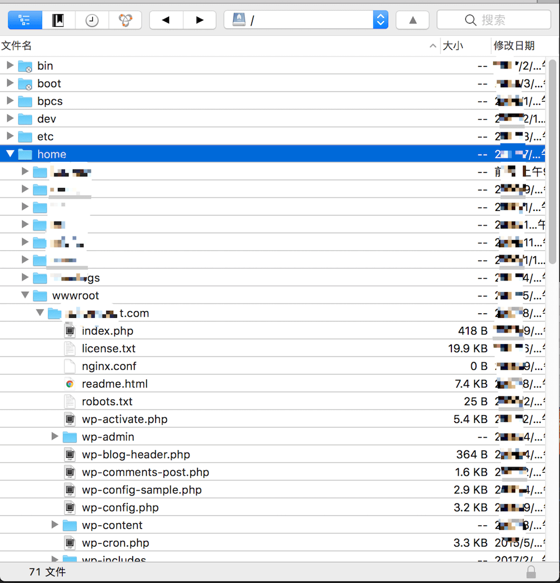Image resolution: width=560 pixels, height=583 pixels.
Task: Switch to the browser outline view
Action: (25, 20)
